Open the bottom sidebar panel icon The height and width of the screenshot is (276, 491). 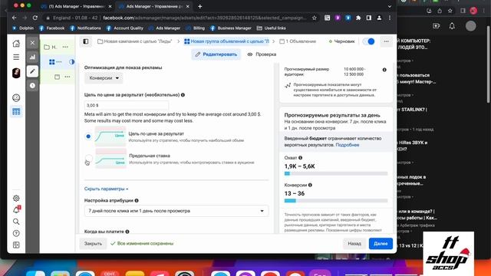(16, 245)
